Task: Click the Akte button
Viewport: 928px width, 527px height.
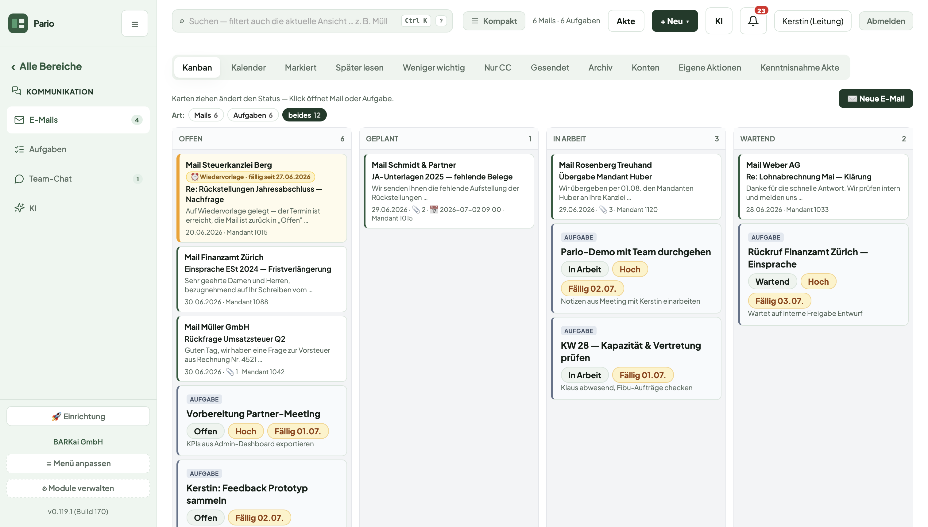Action: pos(626,21)
